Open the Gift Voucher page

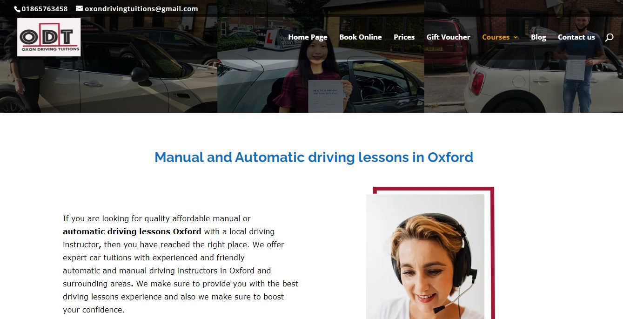tap(449, 37)
